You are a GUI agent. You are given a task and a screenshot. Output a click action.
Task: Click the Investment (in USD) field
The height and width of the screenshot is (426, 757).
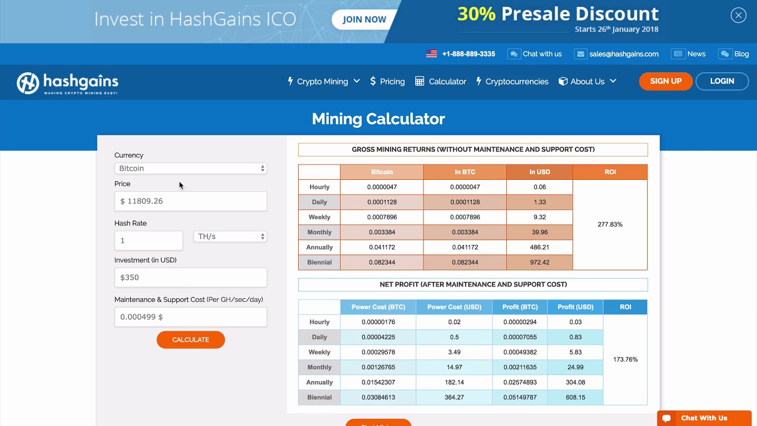point(190,277)
